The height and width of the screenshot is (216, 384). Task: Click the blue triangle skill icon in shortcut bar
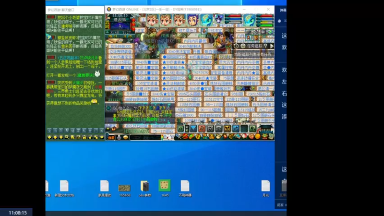click(193, 129)
